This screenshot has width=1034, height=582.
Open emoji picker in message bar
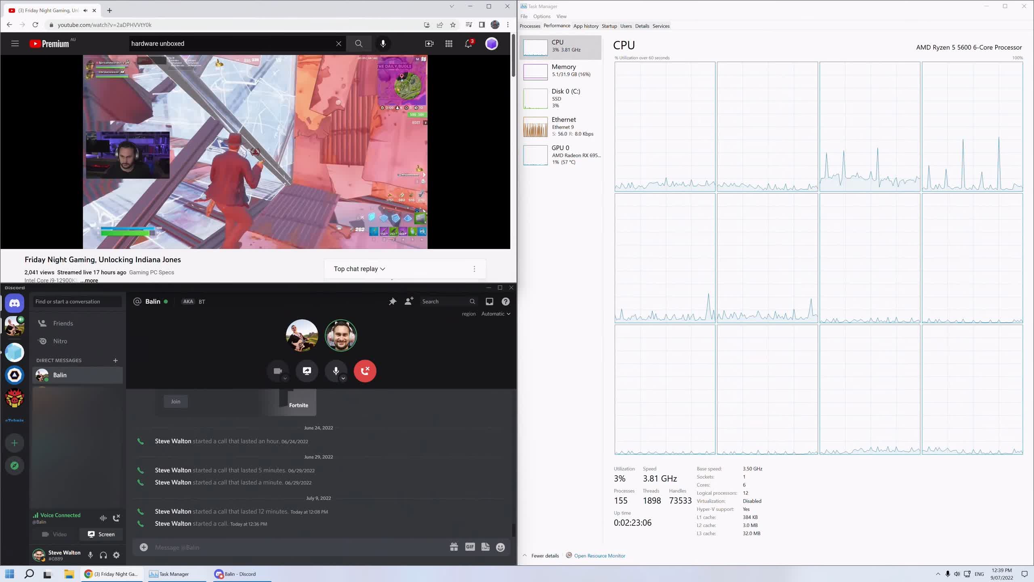point(500,547)
